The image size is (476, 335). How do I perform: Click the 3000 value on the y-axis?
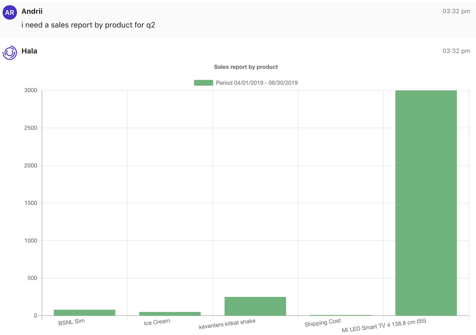(31, 90)
